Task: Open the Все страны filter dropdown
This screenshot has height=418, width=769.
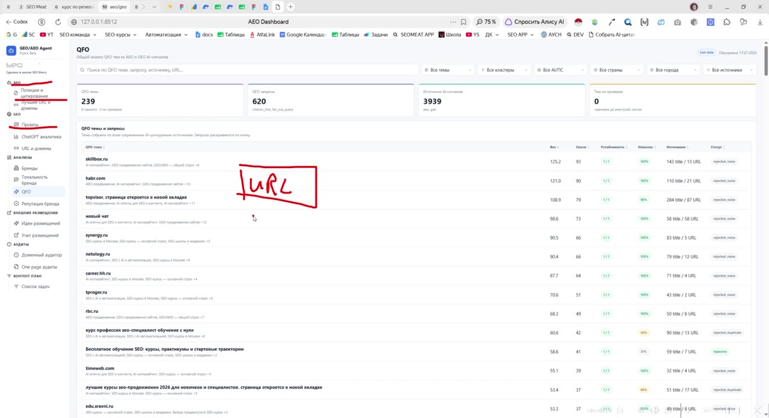Action: [617, 70]
